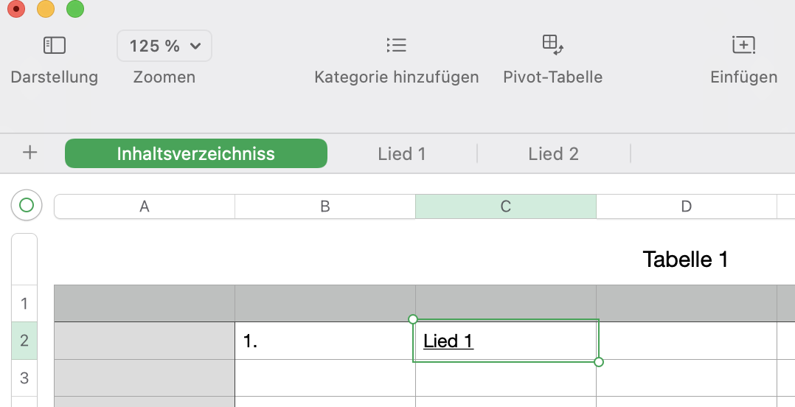The height and width of the screenshot is (407, 795).
Task: Select row 1 header
Action: pos(24,303)
